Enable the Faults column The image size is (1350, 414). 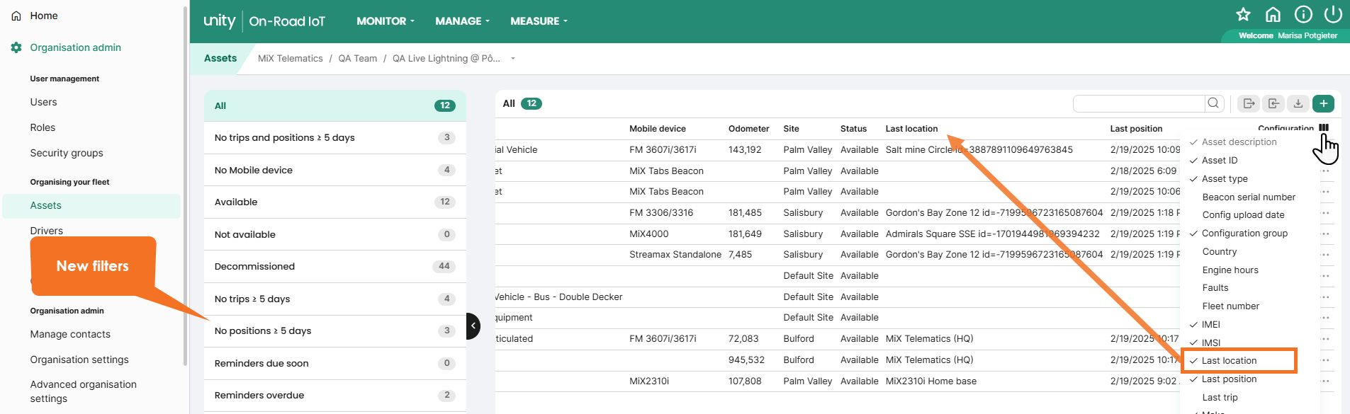click(1215, 288)
